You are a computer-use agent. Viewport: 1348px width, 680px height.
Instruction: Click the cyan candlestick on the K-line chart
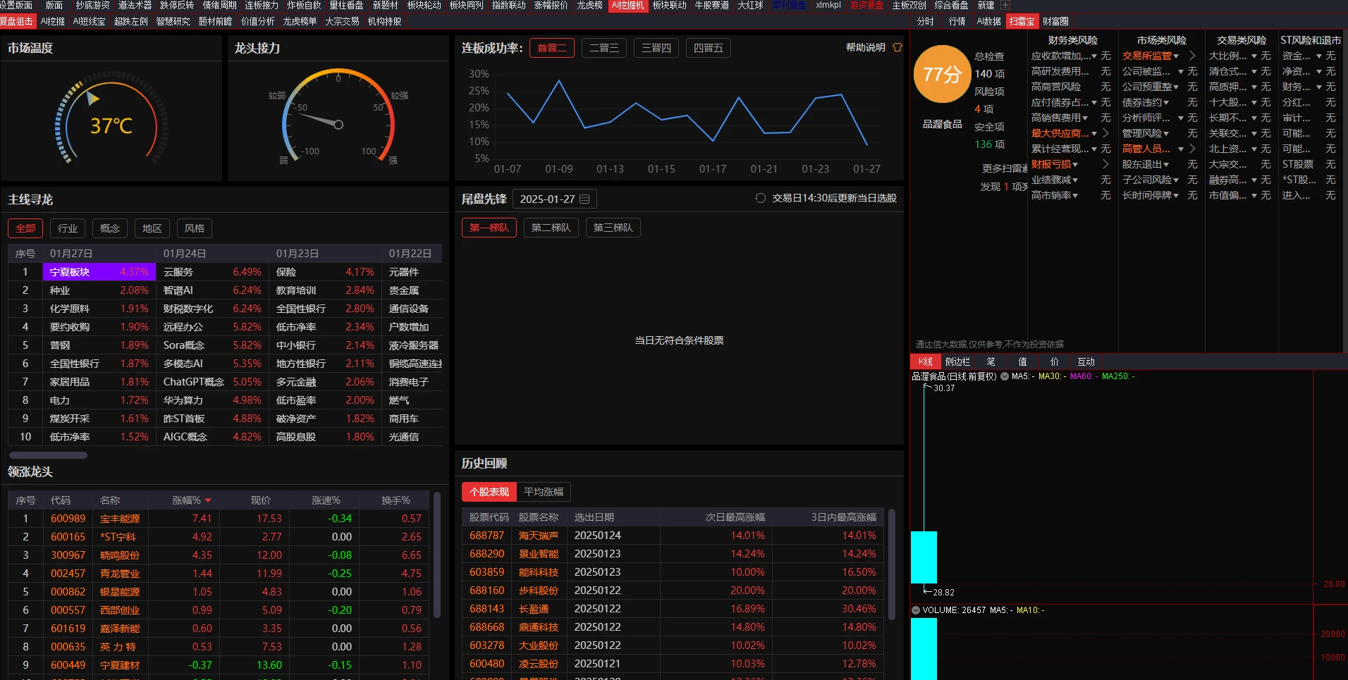(x=924, y=557)
